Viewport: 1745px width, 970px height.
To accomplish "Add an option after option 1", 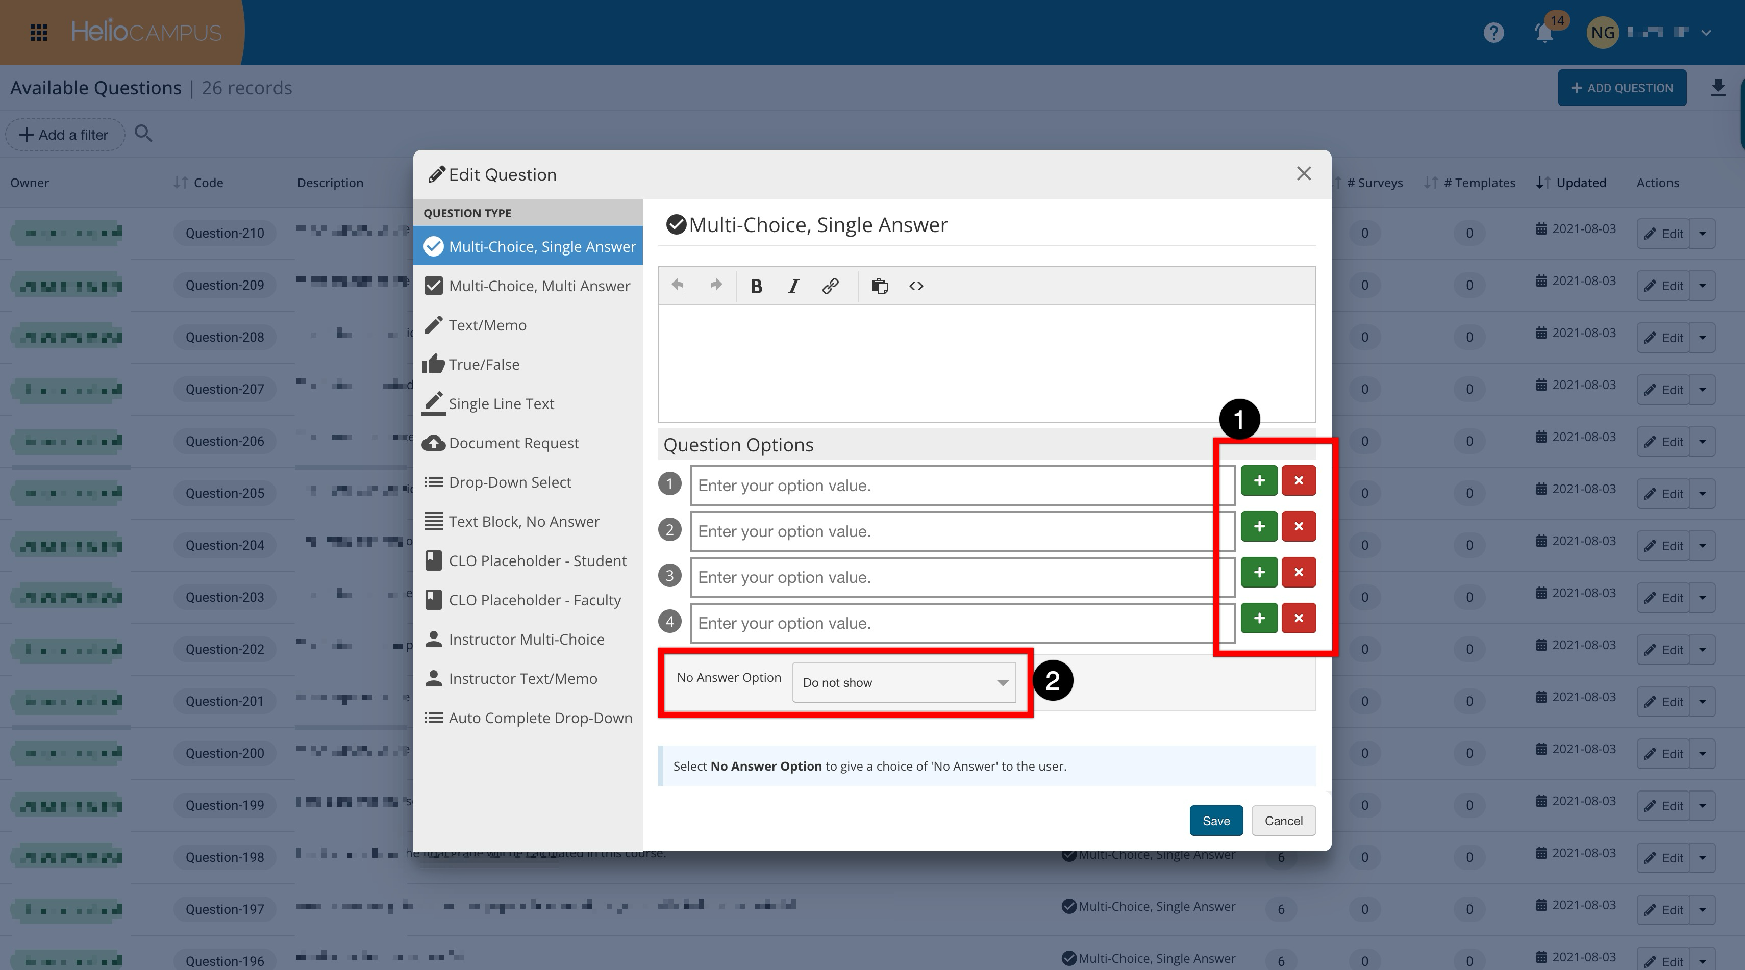I will pyautogui.click(x=1259, y=480).
